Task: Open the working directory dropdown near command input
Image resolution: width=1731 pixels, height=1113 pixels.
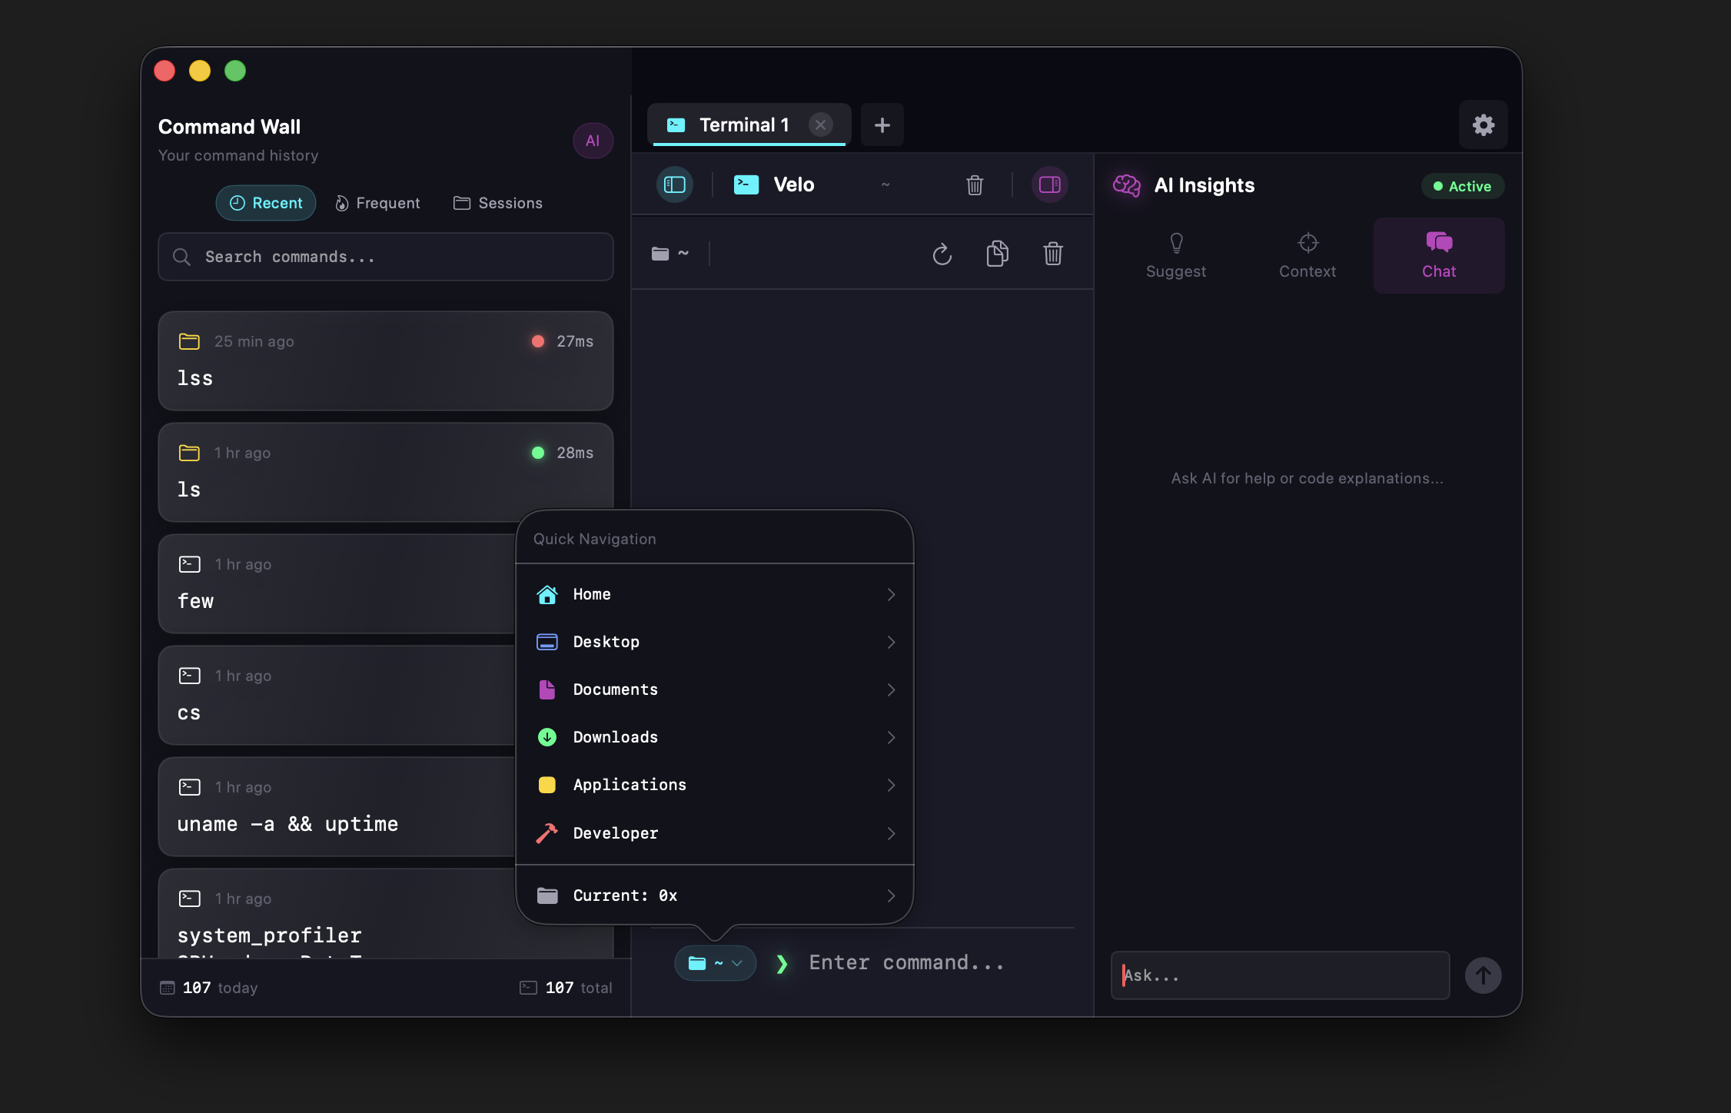Action: [x=715, y=962]
